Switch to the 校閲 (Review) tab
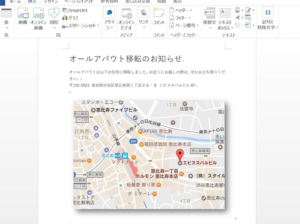Screen dimensions: 300x224 (161, 2)
